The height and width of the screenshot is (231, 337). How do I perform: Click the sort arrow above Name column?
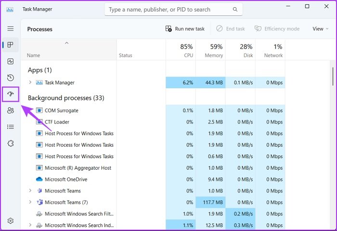(66, 43)
